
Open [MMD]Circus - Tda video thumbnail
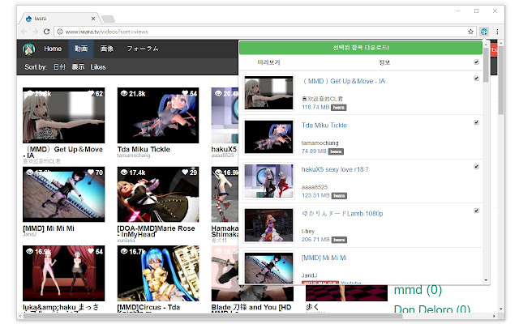click(158, 273)
